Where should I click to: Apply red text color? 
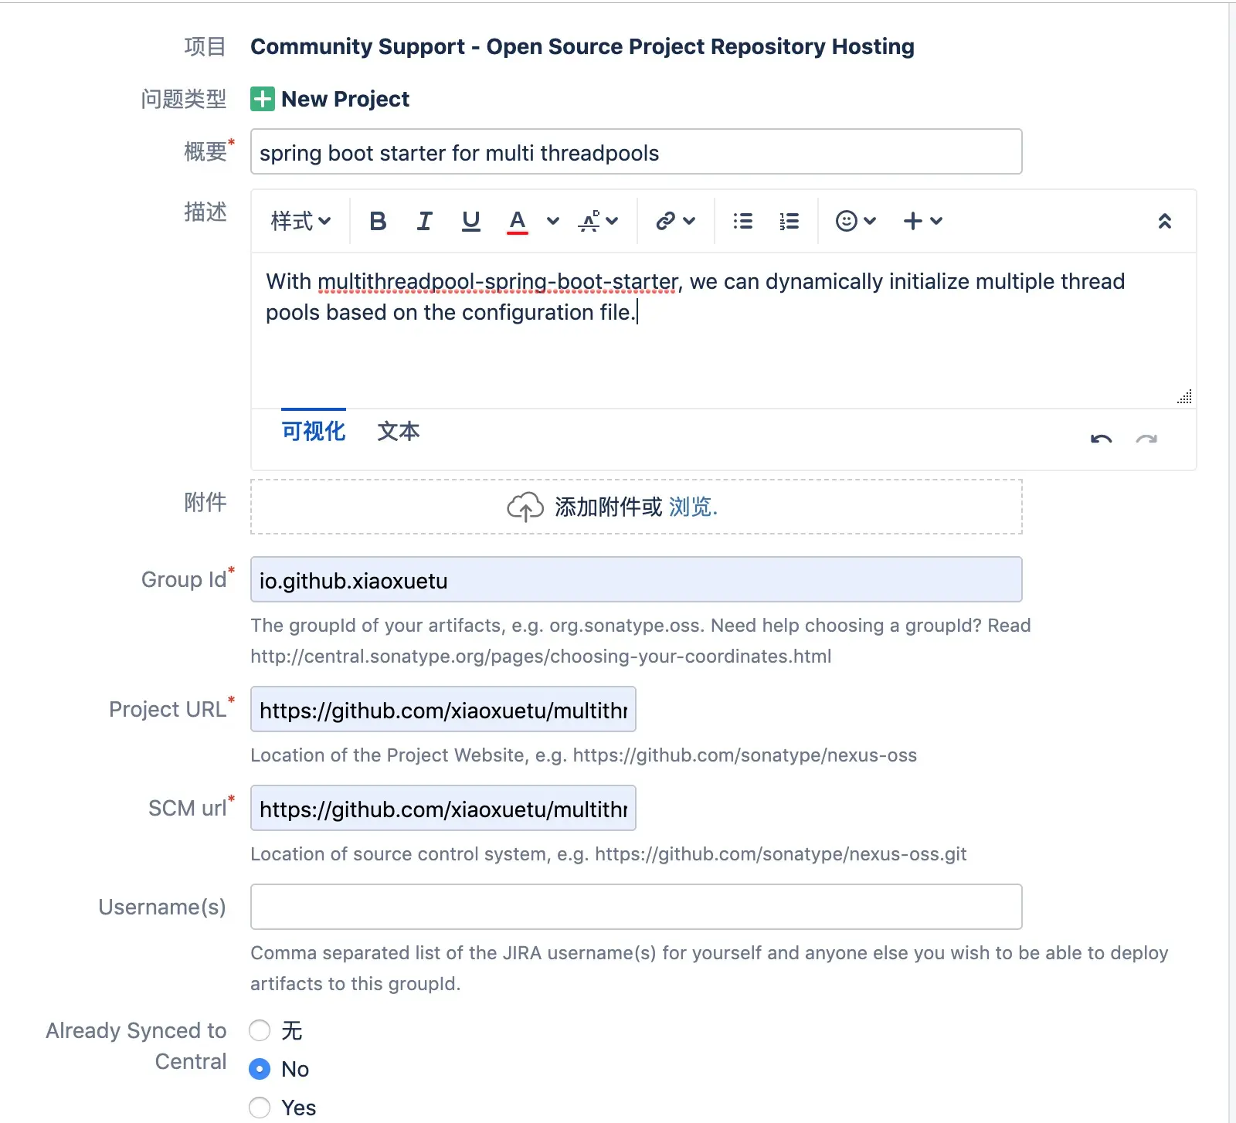pyautogui.click(x=518, y=221)
